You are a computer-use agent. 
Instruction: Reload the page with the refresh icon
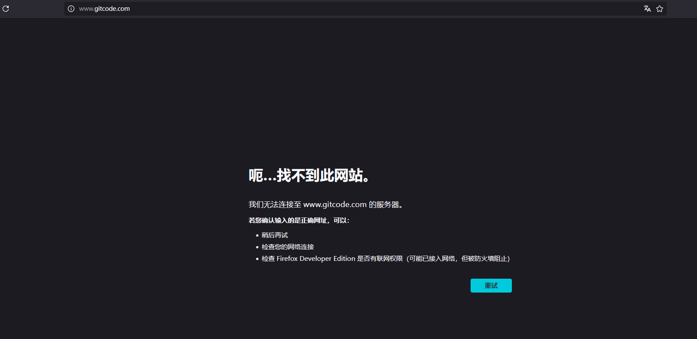pyautogui.click(x=6, y=9)
